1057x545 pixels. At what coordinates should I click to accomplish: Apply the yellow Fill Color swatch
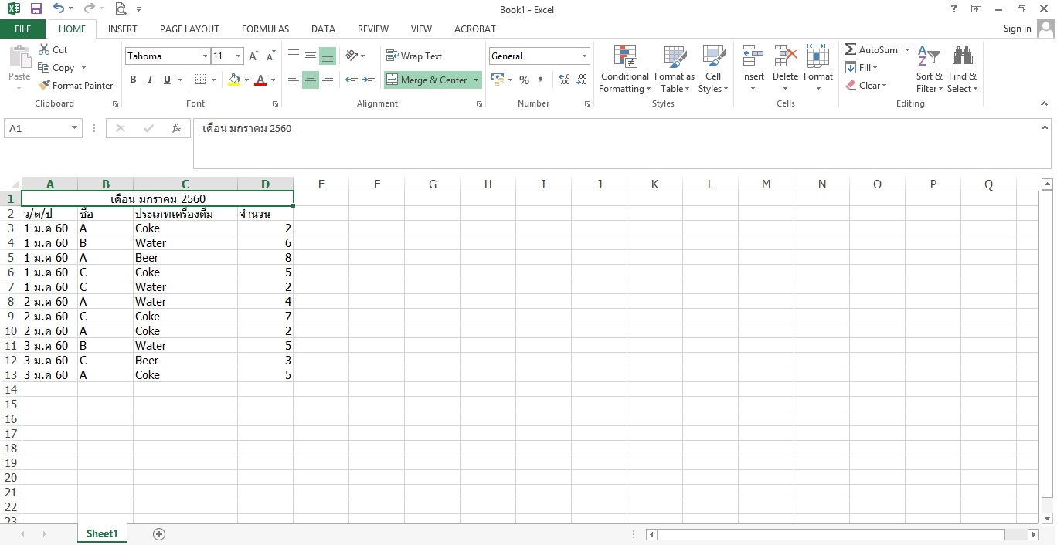235,80
